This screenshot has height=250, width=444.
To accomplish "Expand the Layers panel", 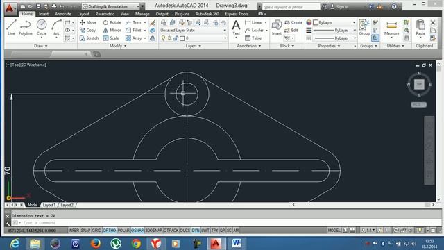I will (194, 46).
